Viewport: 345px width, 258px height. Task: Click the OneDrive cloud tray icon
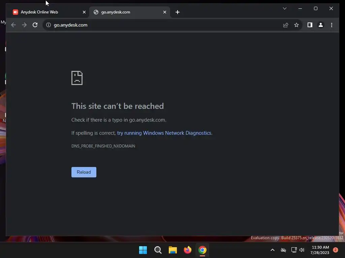point(283,250)
